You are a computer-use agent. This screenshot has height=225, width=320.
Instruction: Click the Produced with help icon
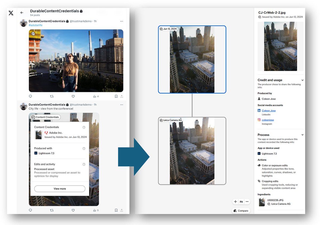point(84,148)
